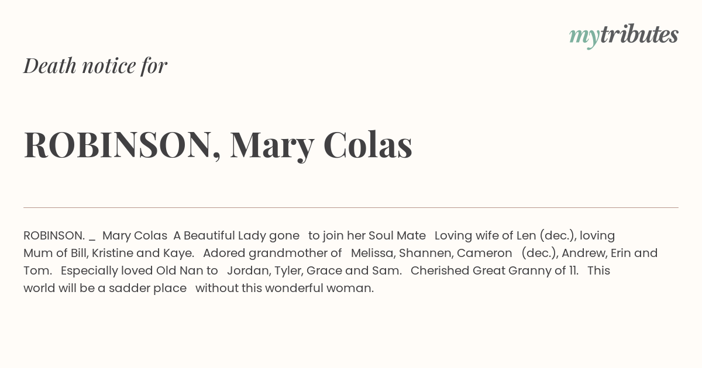Click "Loving wife of Len (dec.)" text
The image size is (702, 368).
click(505, 235)
